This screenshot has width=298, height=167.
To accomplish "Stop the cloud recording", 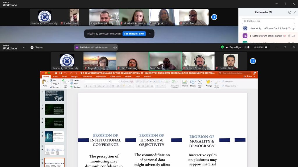I will (x=249, y=47).
